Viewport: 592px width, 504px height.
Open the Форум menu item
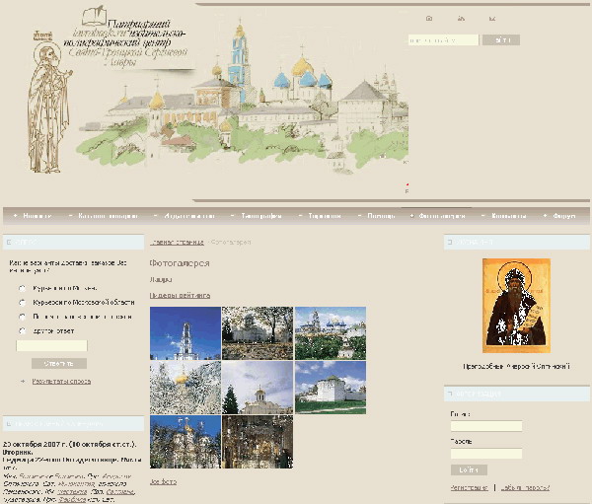[x=564, y=216]
